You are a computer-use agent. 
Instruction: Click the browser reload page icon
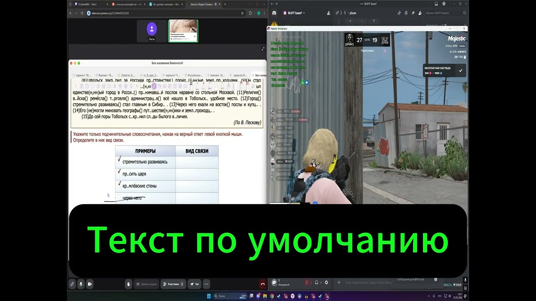coord(82,13)
